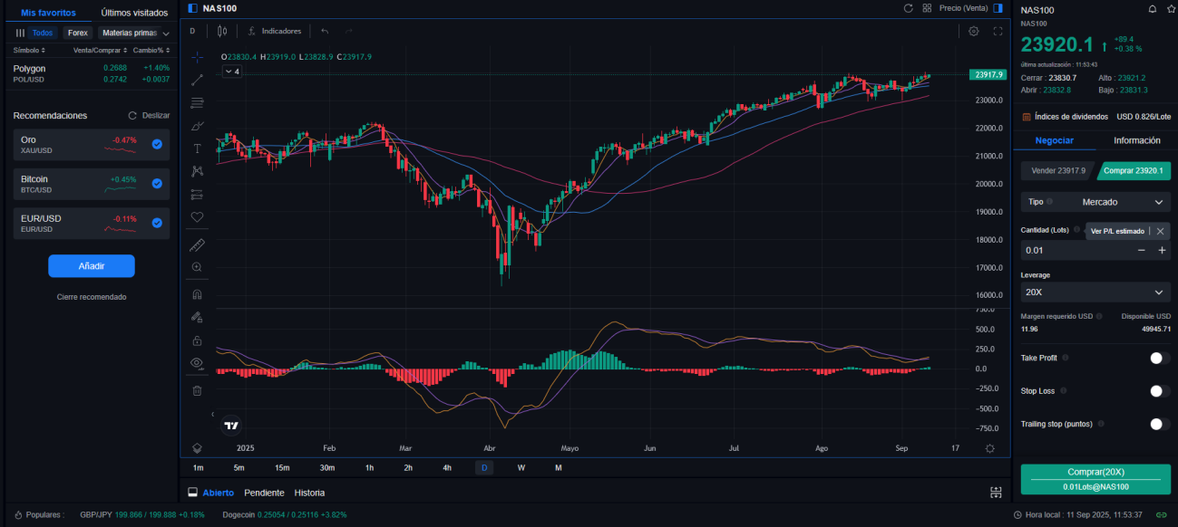Toggle the Oro recommendation checkmark
The image size is (1178, 527).
click(157, 144)
